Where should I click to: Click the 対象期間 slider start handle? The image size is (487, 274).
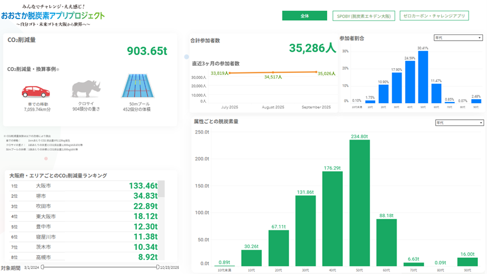[x=42, y=267]
